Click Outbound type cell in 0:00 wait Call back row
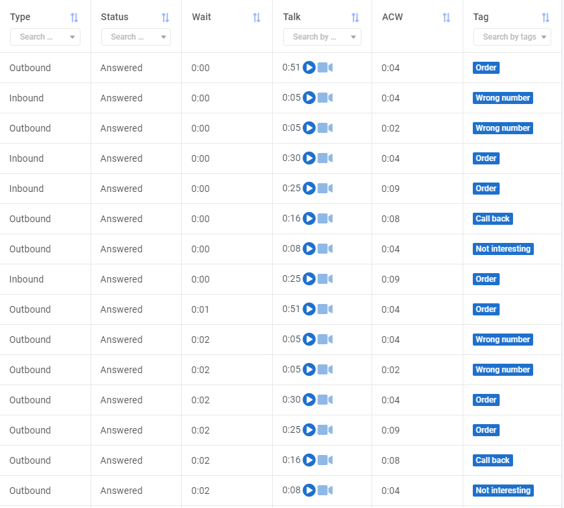The width and height of the screenshot is (564, 508). pyautogui.click(x=30, y=219)
